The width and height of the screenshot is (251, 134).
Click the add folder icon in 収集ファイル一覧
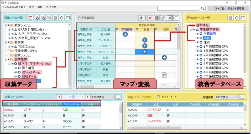click(x=43, y=18)
